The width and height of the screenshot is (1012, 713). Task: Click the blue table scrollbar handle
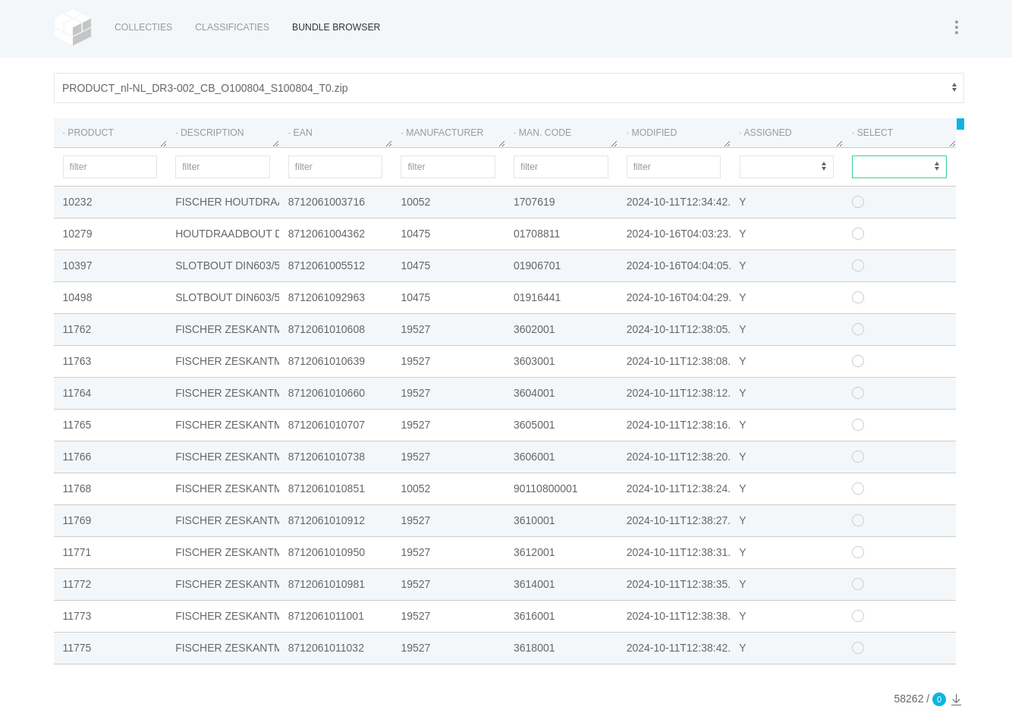[x=960, y=124]
